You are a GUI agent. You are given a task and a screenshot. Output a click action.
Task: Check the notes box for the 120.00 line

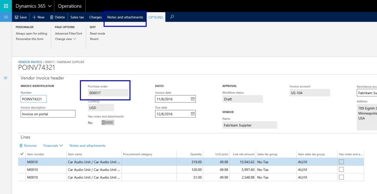tap(341, 169)
